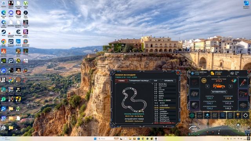251x141 pixels.
Task: Open the dimmed top-left part slot
Action: (195, 83)
